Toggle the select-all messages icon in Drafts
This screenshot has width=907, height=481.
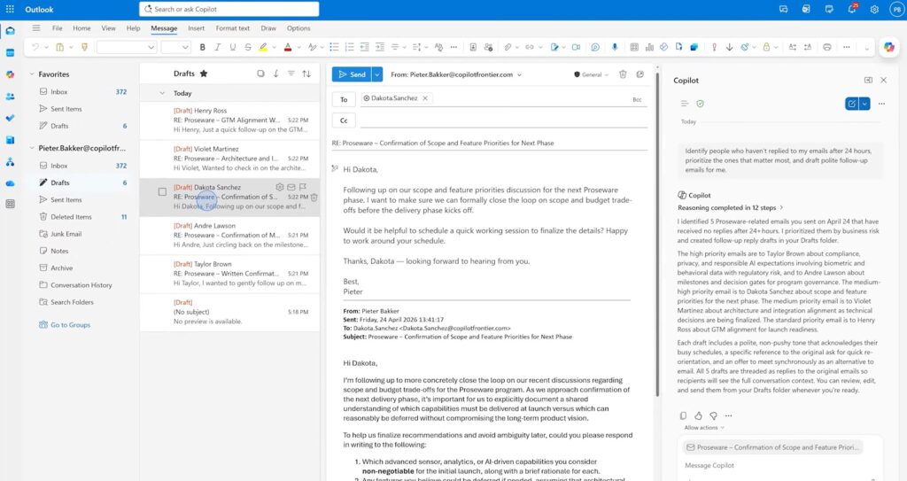260,74
